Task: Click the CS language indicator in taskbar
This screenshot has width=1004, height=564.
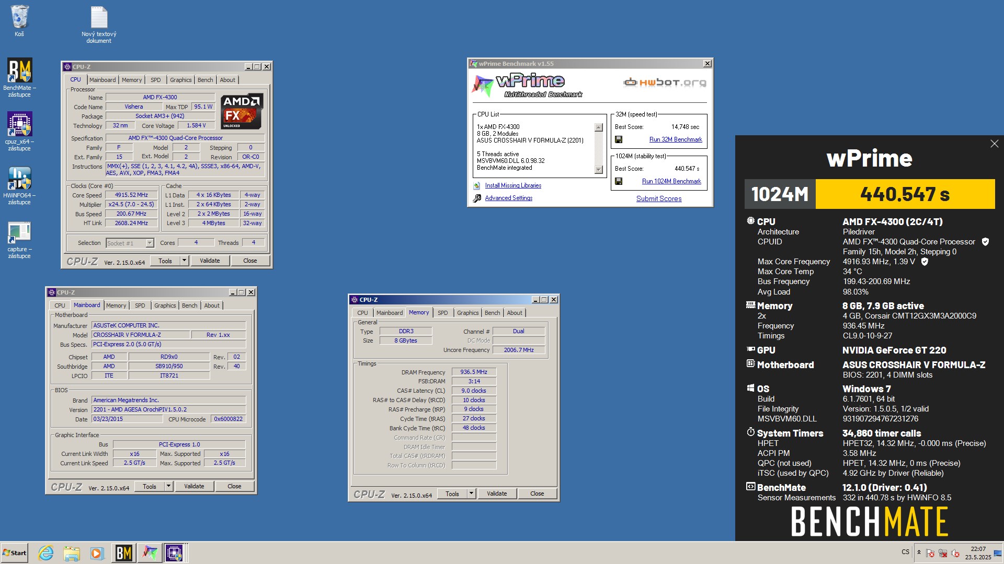Action: pyautogui.click(x=905, y=552)
